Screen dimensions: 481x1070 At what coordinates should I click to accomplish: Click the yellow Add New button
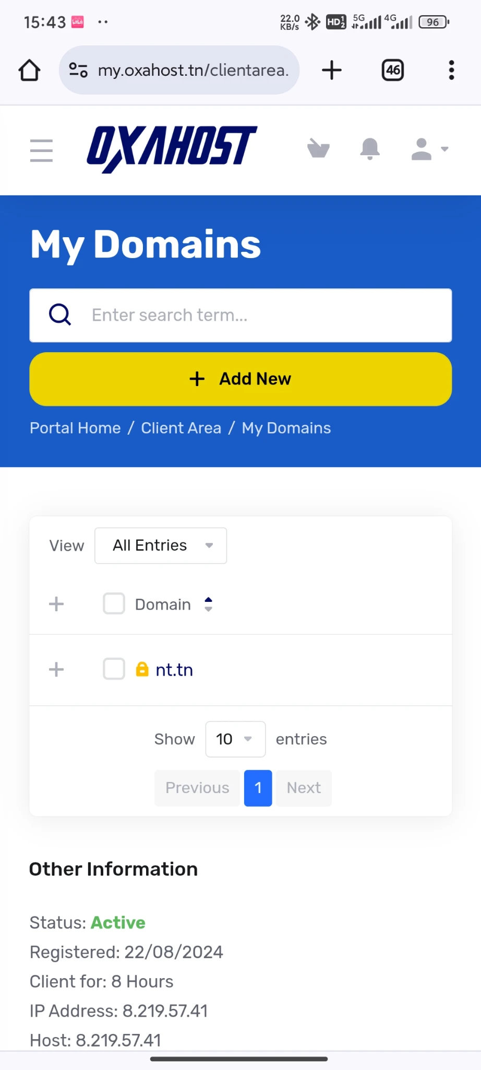pos(240,379)
